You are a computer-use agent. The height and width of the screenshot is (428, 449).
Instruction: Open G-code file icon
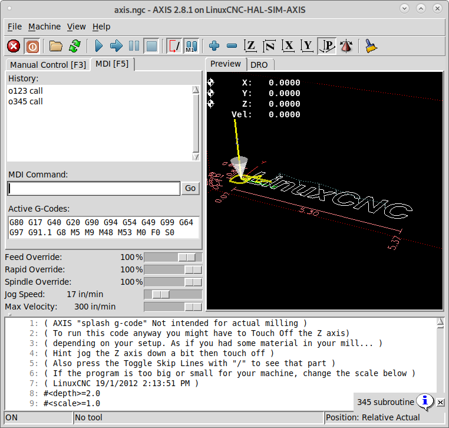(55, 46)
